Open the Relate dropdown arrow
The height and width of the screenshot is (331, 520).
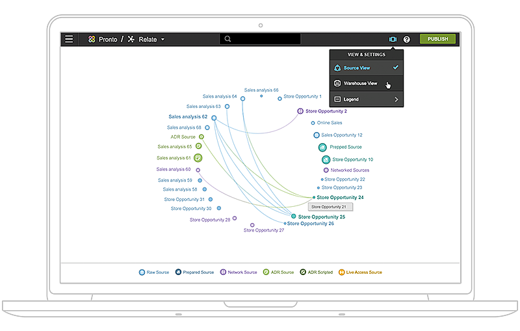coord(163,39)
